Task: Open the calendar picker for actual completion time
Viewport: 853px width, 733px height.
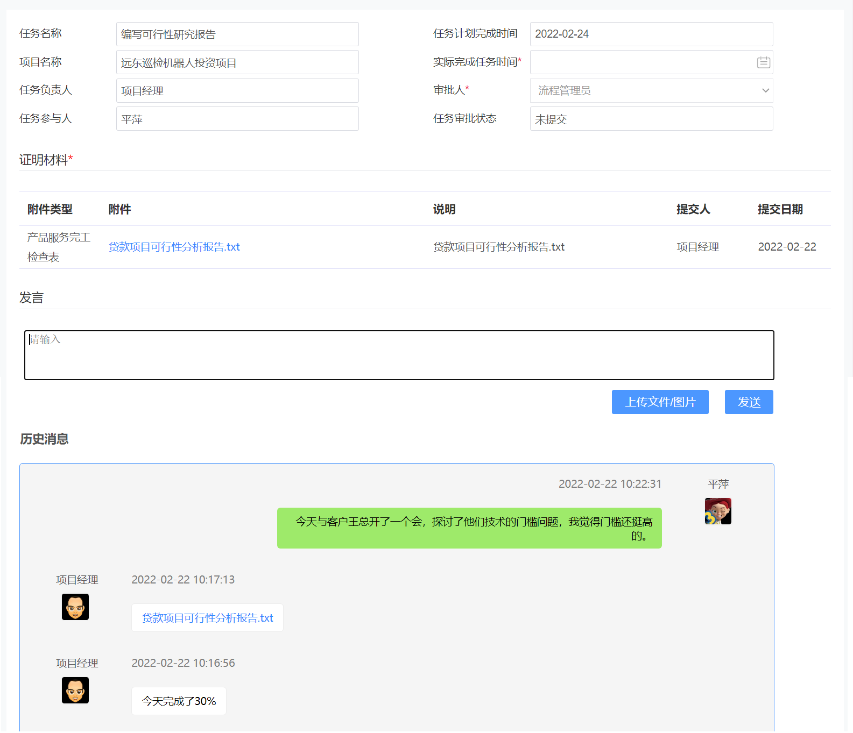Action: point(763,62)
